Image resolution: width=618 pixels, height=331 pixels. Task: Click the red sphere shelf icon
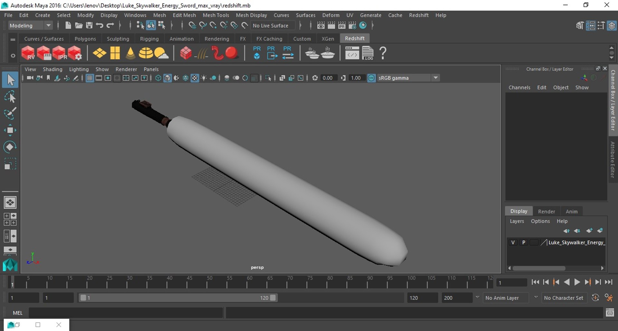point(231,53)
